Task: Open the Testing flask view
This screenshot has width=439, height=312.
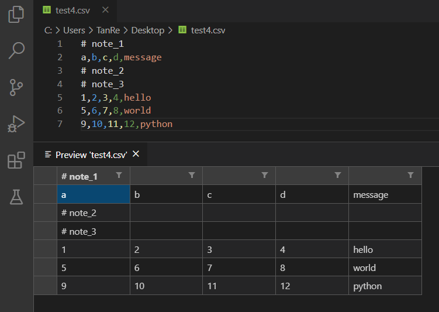Action: 16,197
